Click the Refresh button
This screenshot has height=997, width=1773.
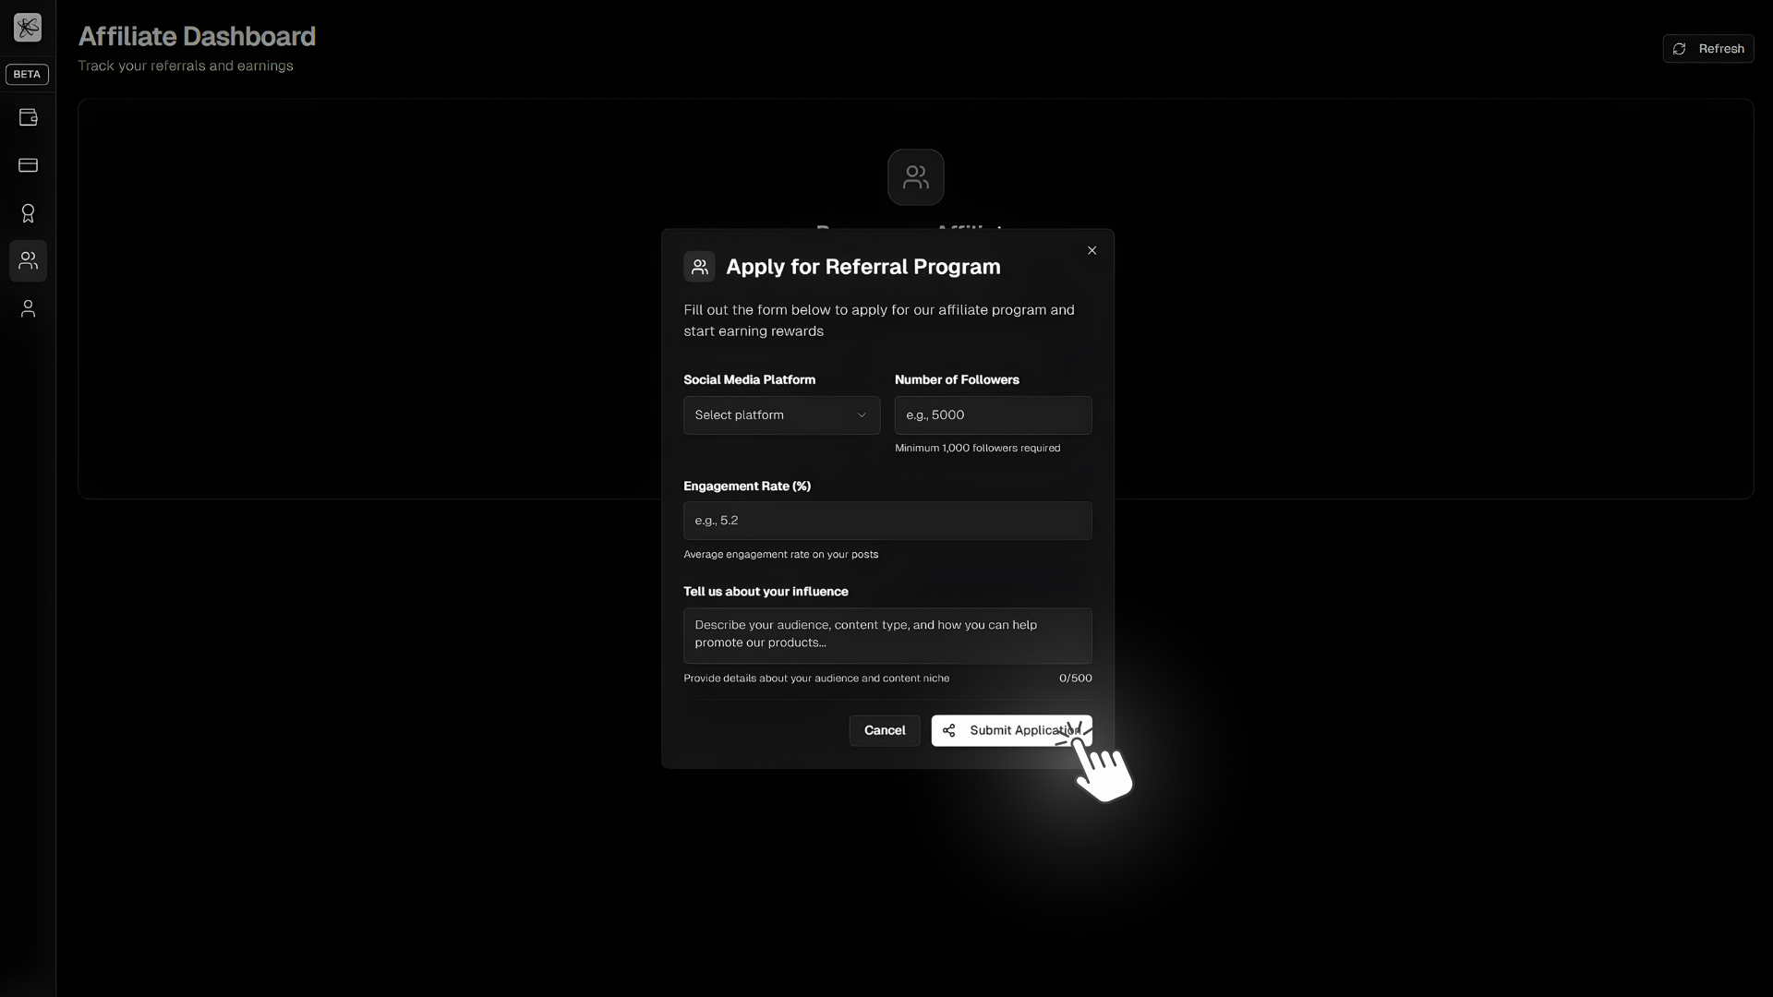pos(1707,49)
